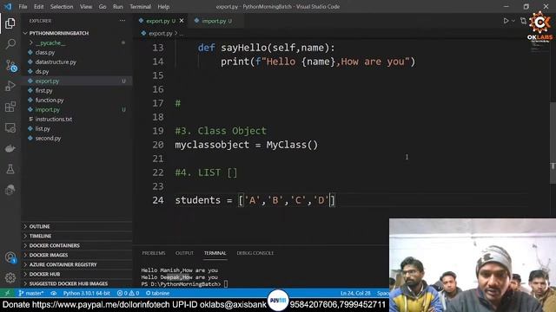Click the eye icon in the status bar
556x312 pixels.
point(54,293)
